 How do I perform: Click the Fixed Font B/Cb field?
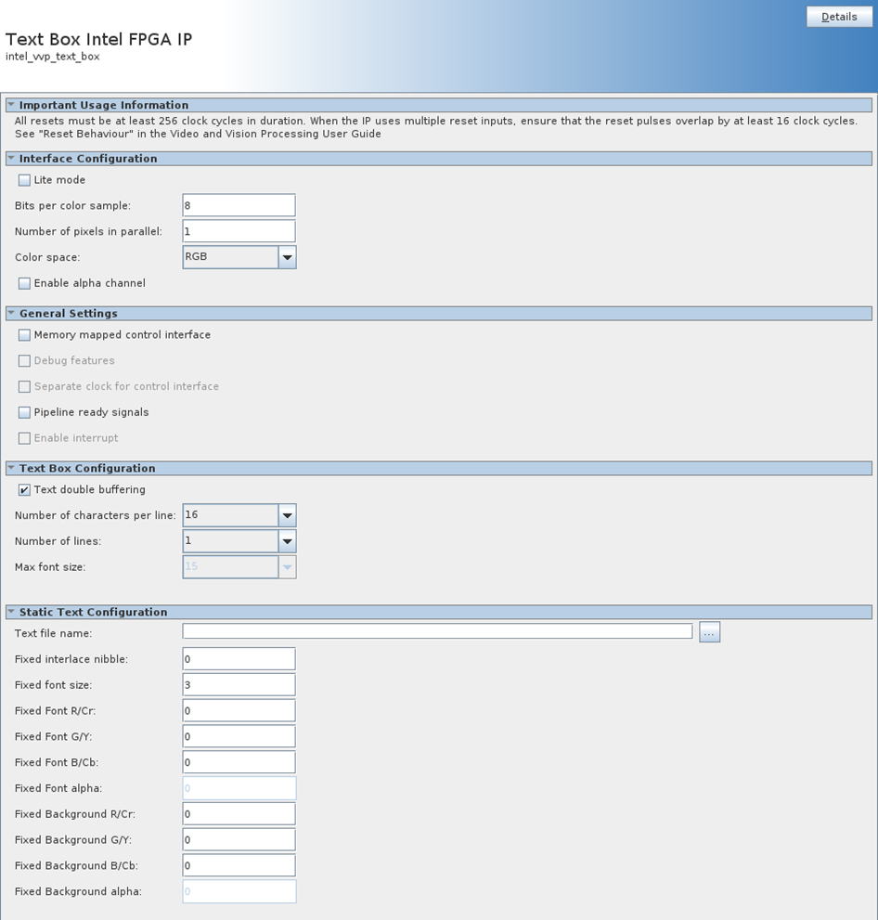click(x=239, y=762)
